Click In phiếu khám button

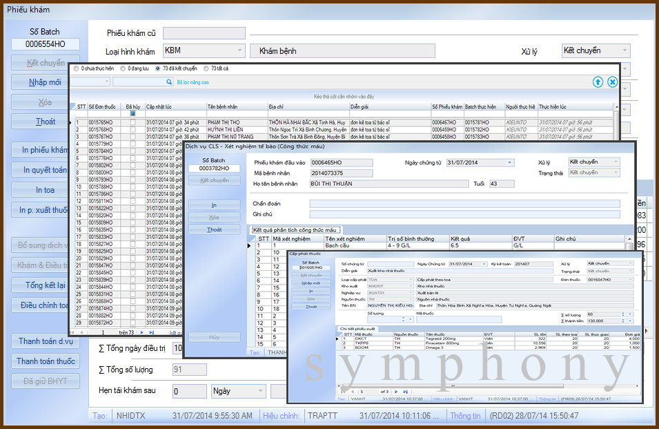pos(45,150)
